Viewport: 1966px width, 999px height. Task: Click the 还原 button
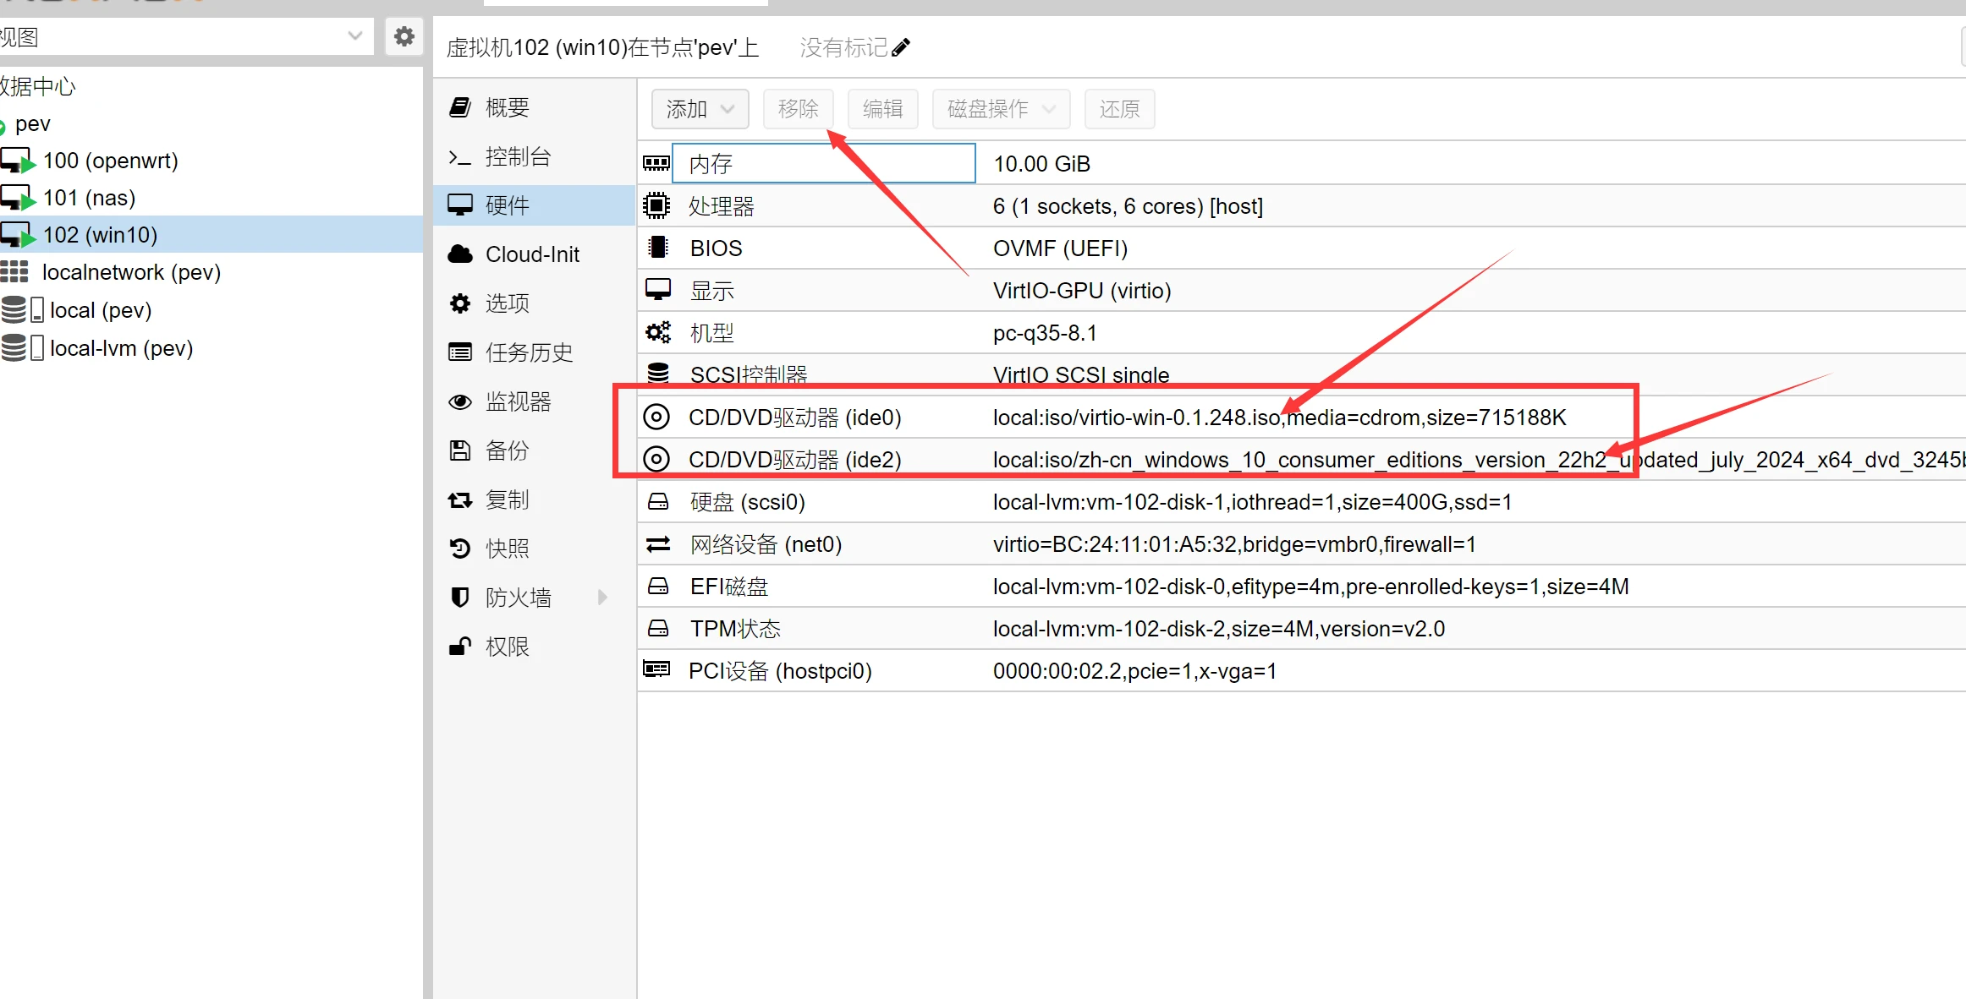click(1119, 109)
